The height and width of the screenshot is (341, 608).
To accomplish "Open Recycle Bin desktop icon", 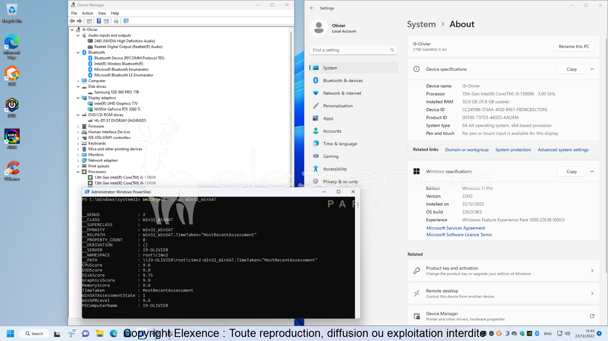I will tap(12, 13).
